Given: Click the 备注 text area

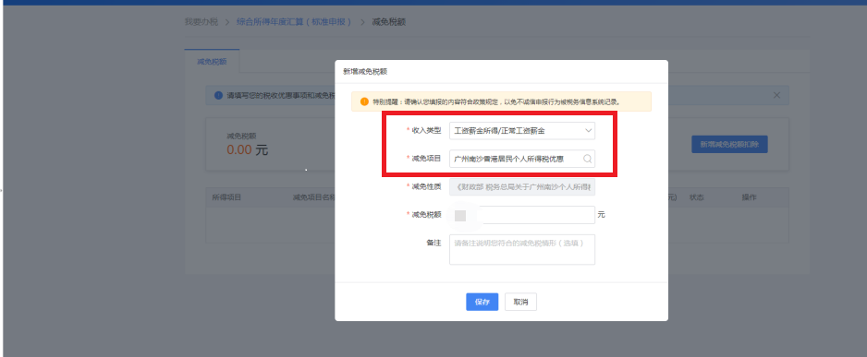Looking at the screenshot, I should [522, 249].
